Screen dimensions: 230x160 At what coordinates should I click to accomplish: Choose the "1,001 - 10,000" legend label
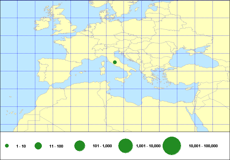(149, 146)
